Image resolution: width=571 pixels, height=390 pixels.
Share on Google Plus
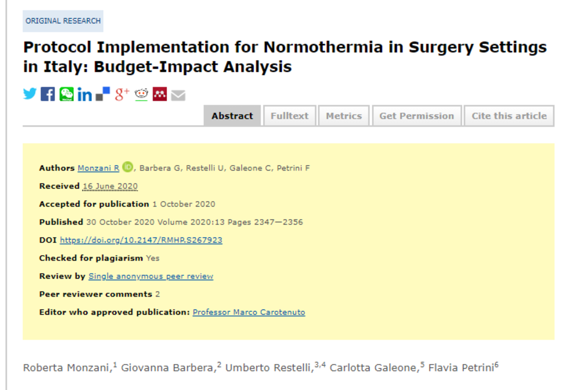(x=122, y=94)
